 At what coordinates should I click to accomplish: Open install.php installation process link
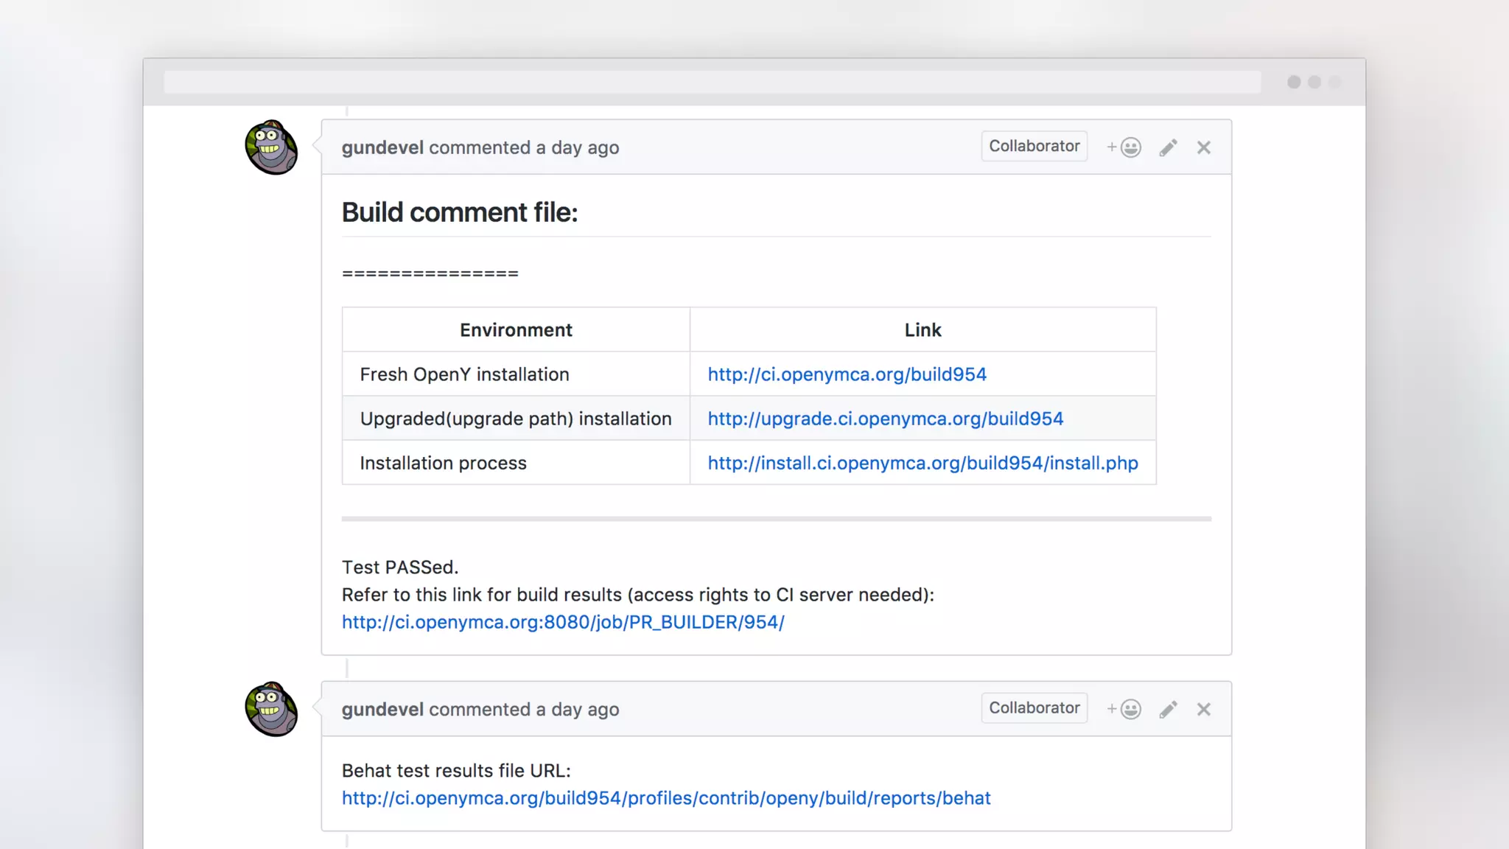922,463
